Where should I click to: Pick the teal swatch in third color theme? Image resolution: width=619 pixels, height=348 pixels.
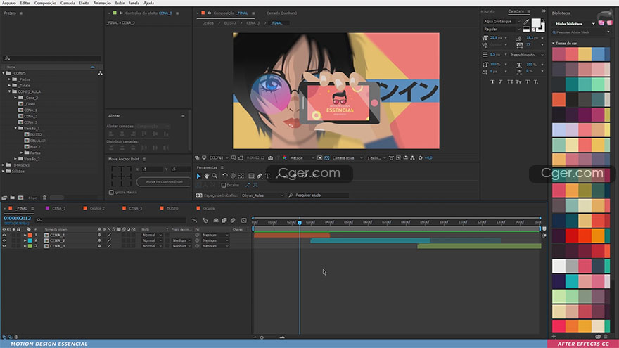coord(572,84)
